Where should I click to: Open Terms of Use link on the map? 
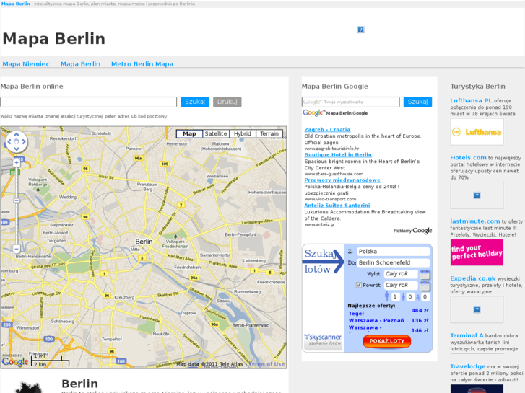pyautogui.click(x=266, y=364)
